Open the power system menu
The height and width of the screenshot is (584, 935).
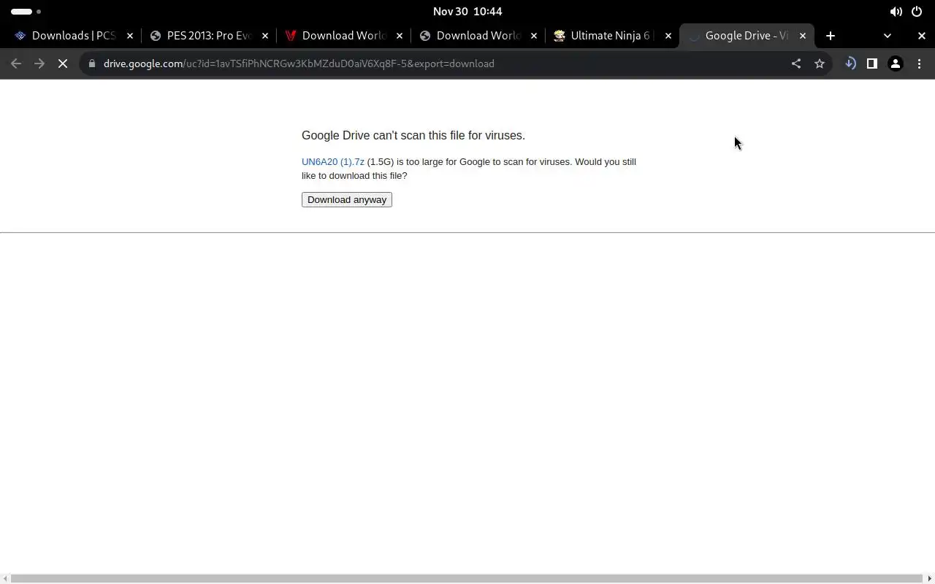917,11
